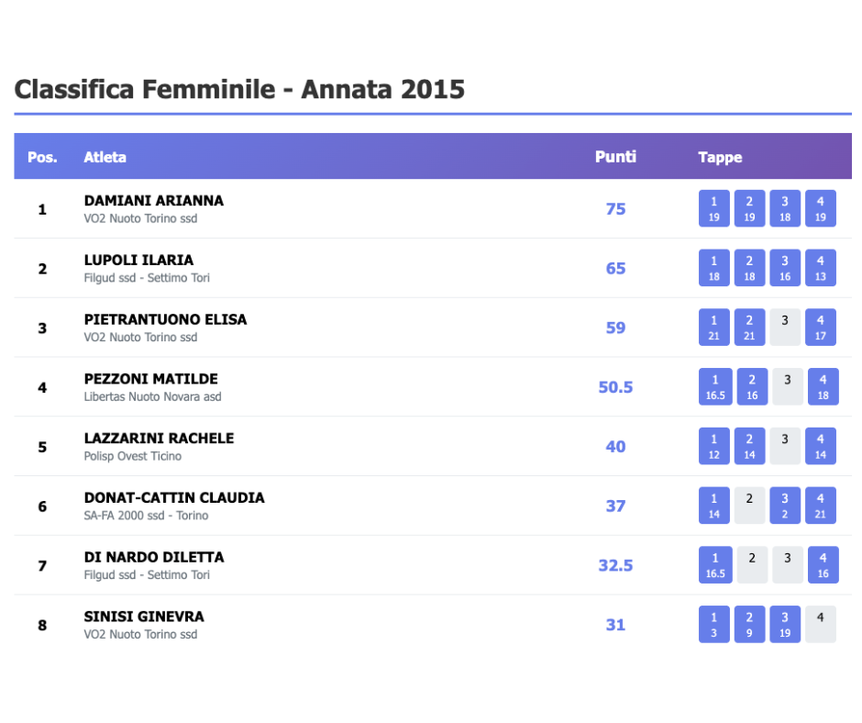The width and height of the screenshot is (862, 723).
Task: Click Di Nardo Diletta's 32.5 points
Action: (615, 565)
